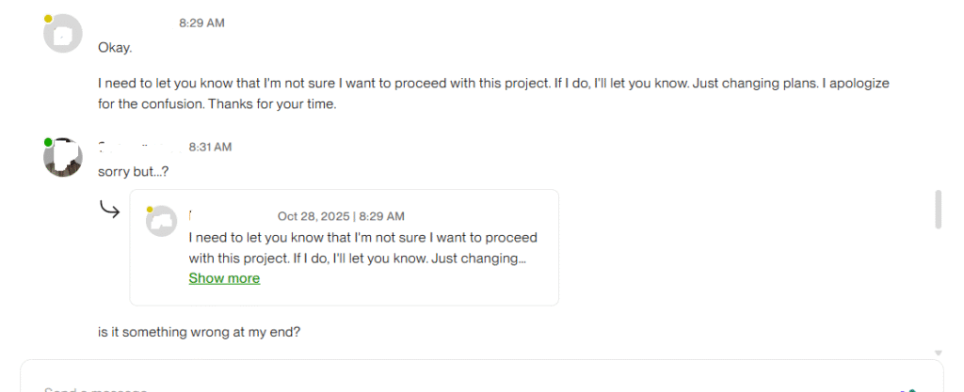This screenshot has width=964, height=392.
Task: Click the avatar beside the 8:29 AM message
Action: click(63, 35)
